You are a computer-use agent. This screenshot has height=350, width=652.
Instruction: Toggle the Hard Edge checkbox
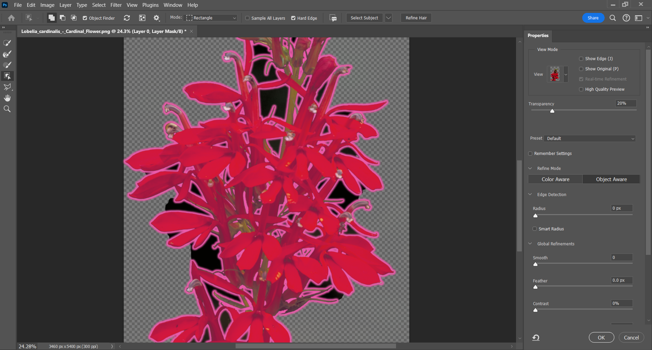point(293,18)
